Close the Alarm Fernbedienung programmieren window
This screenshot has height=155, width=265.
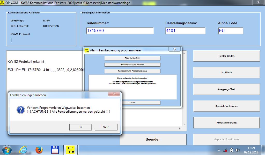click(x=175, y=49)
